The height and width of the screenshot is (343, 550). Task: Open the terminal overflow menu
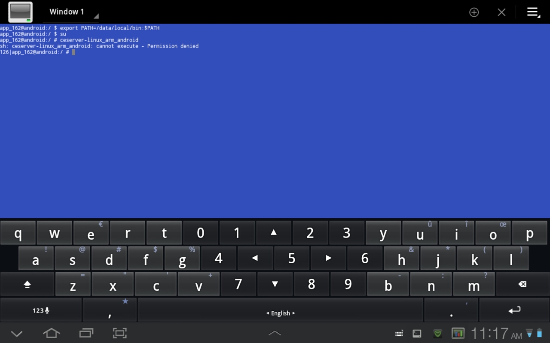533,12
